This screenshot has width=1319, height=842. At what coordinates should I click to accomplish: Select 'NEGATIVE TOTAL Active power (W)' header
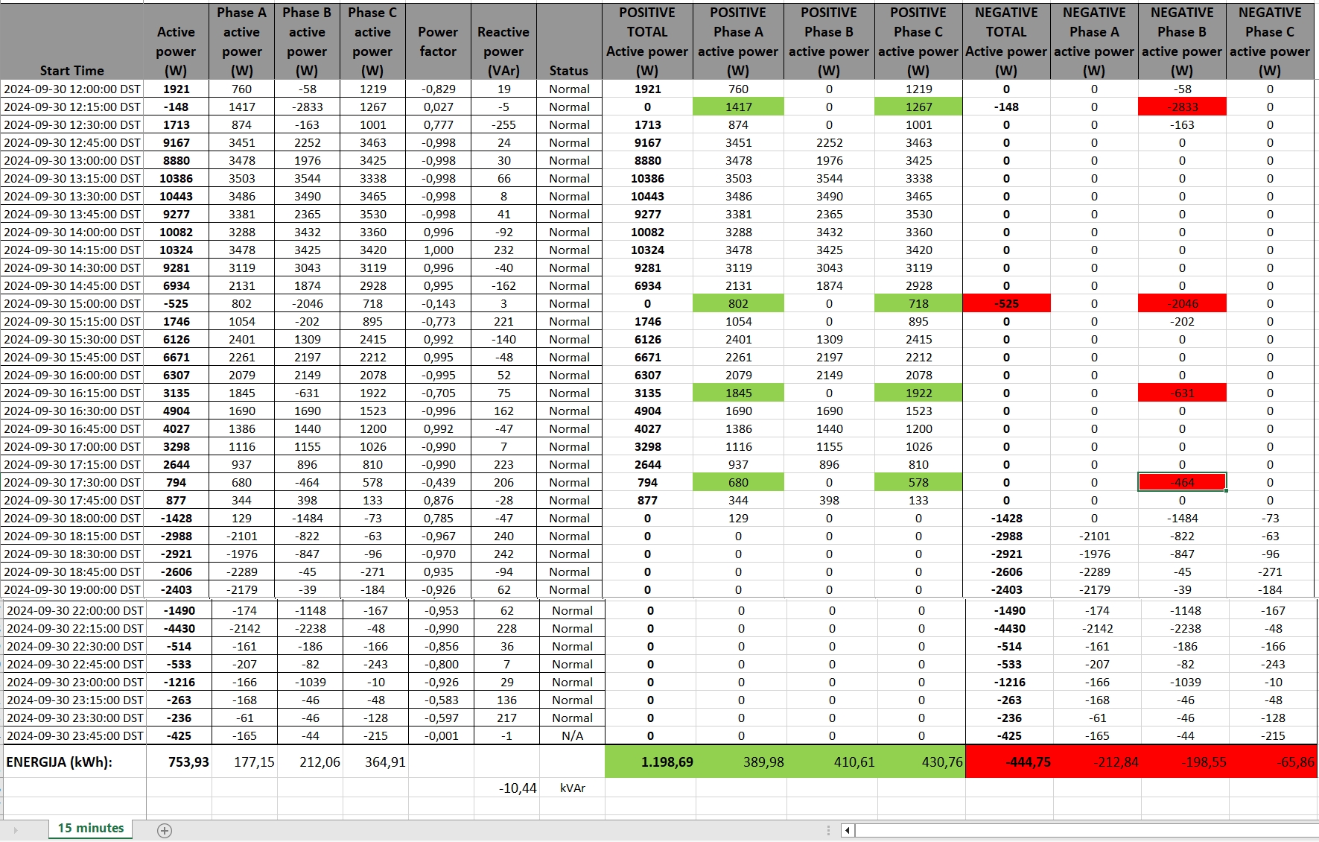(x=1006, y=41)
